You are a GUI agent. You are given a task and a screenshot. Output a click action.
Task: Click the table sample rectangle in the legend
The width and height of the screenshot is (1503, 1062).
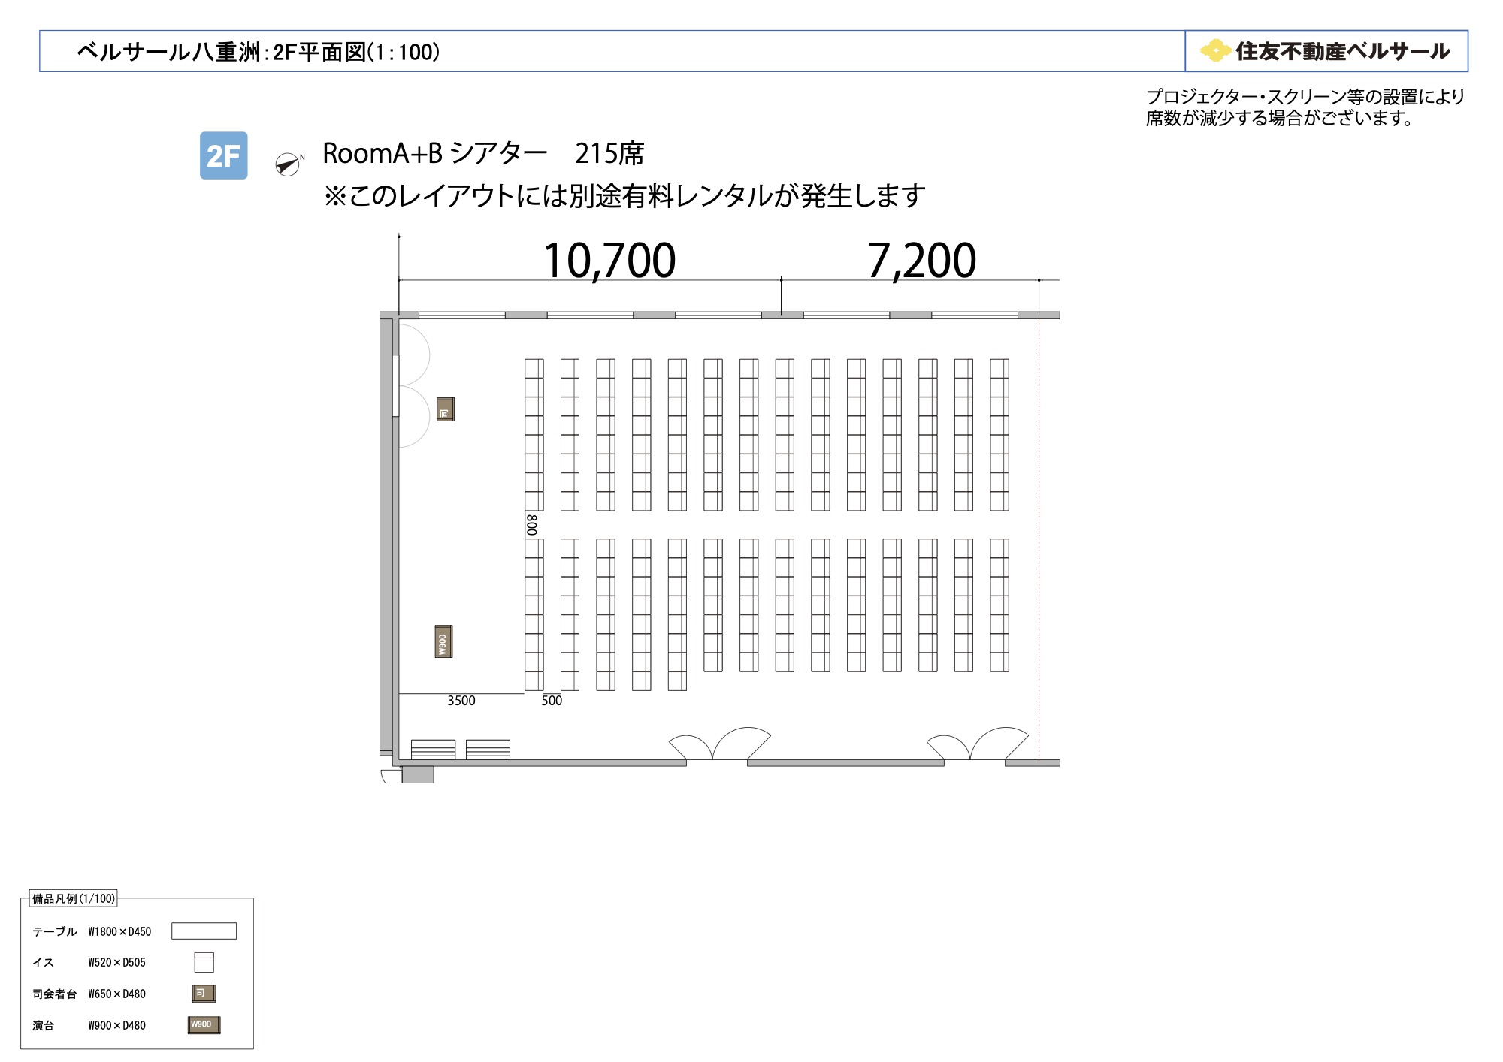pyautogui.click(x=204, y=931)
